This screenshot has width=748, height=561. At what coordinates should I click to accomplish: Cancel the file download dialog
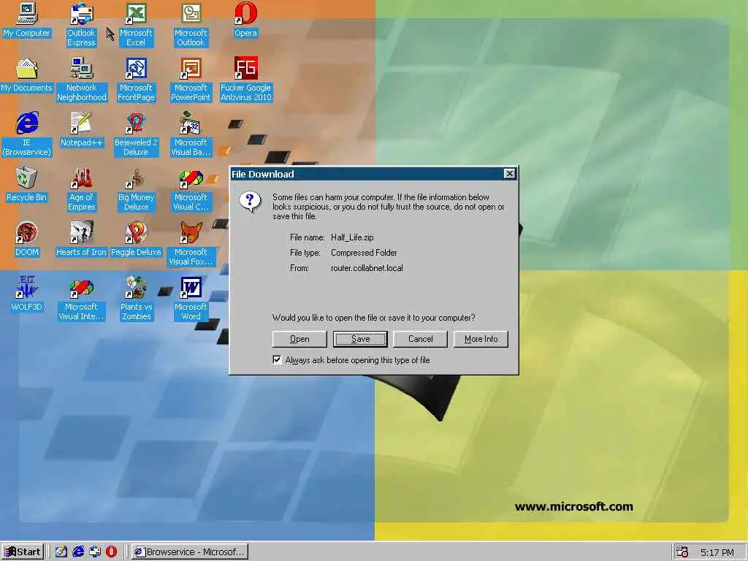420,339
